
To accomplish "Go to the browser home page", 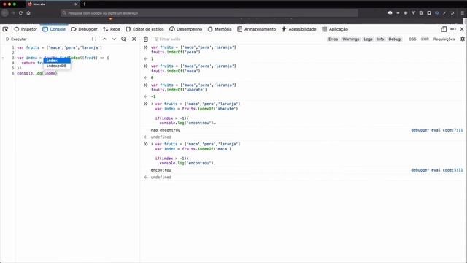I will pyautogui.click(x=28, y=13).
